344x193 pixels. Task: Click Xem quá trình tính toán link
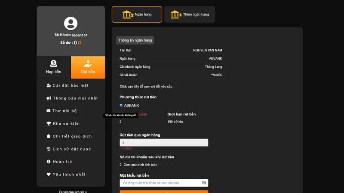coord(141,165)
